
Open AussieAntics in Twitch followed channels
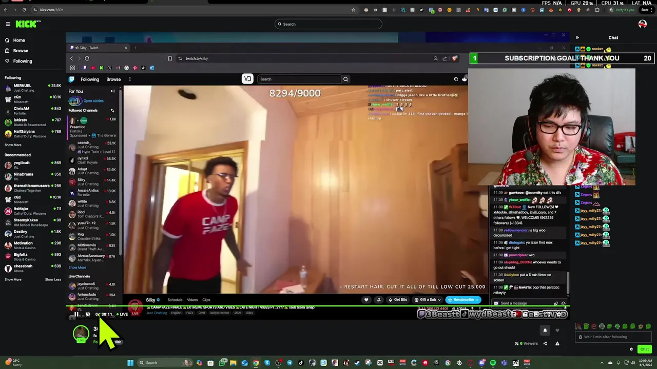point(92,192)
